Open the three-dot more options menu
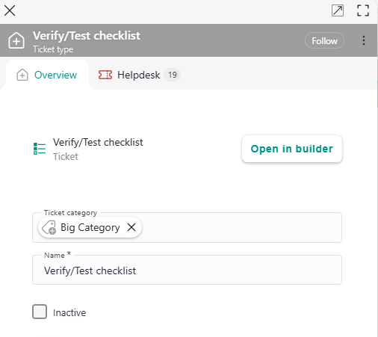378x337 pixels. pos(364,40)
